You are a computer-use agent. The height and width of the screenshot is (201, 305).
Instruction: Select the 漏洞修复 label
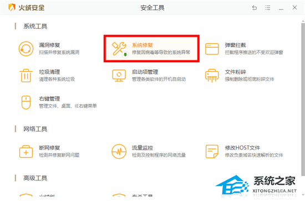pyautogui.click(x=49, y=45)
